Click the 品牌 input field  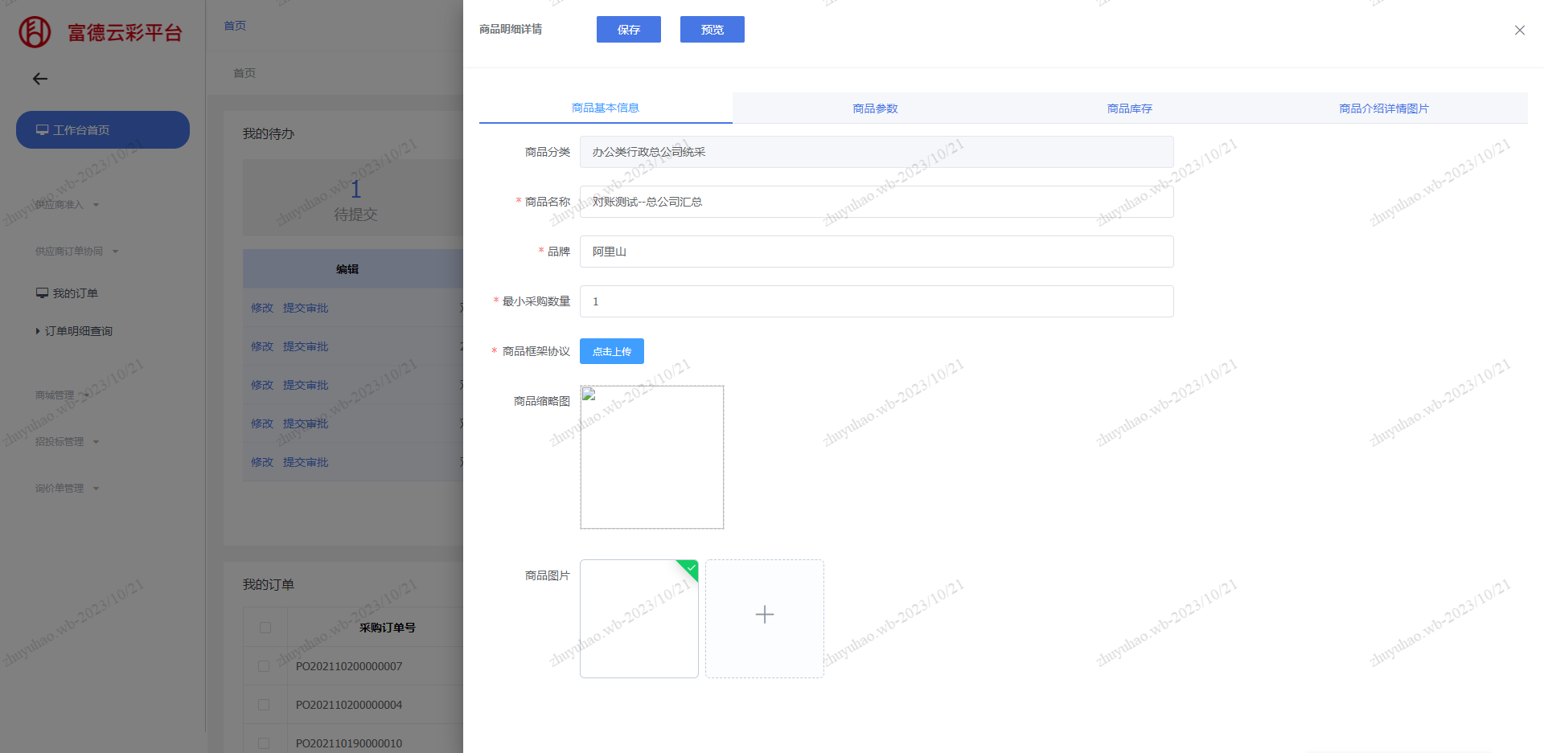pos(877,252)
